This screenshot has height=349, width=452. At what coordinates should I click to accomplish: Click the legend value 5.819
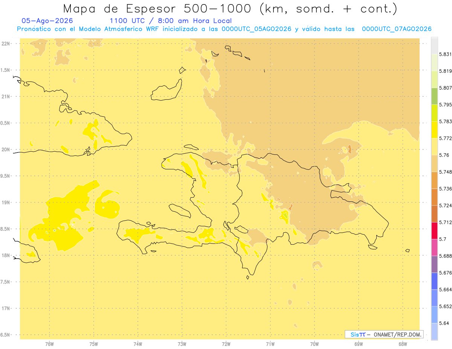(x=446, y=71)
